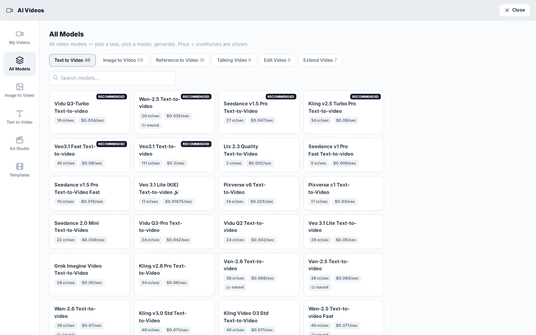Select Kling v3.0 Std Text-to-Video card
Viewport: 536px width, 335px height.
click(x=174, y=317)
